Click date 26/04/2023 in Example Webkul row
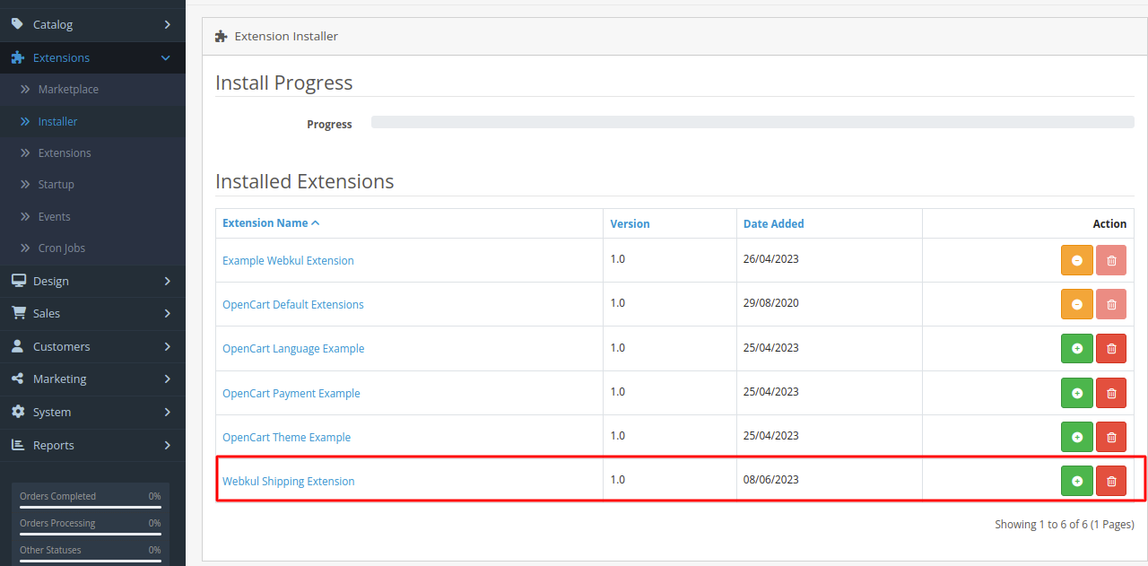Image resolution: width=1148 pixels, height=566 pixels. 770,259
